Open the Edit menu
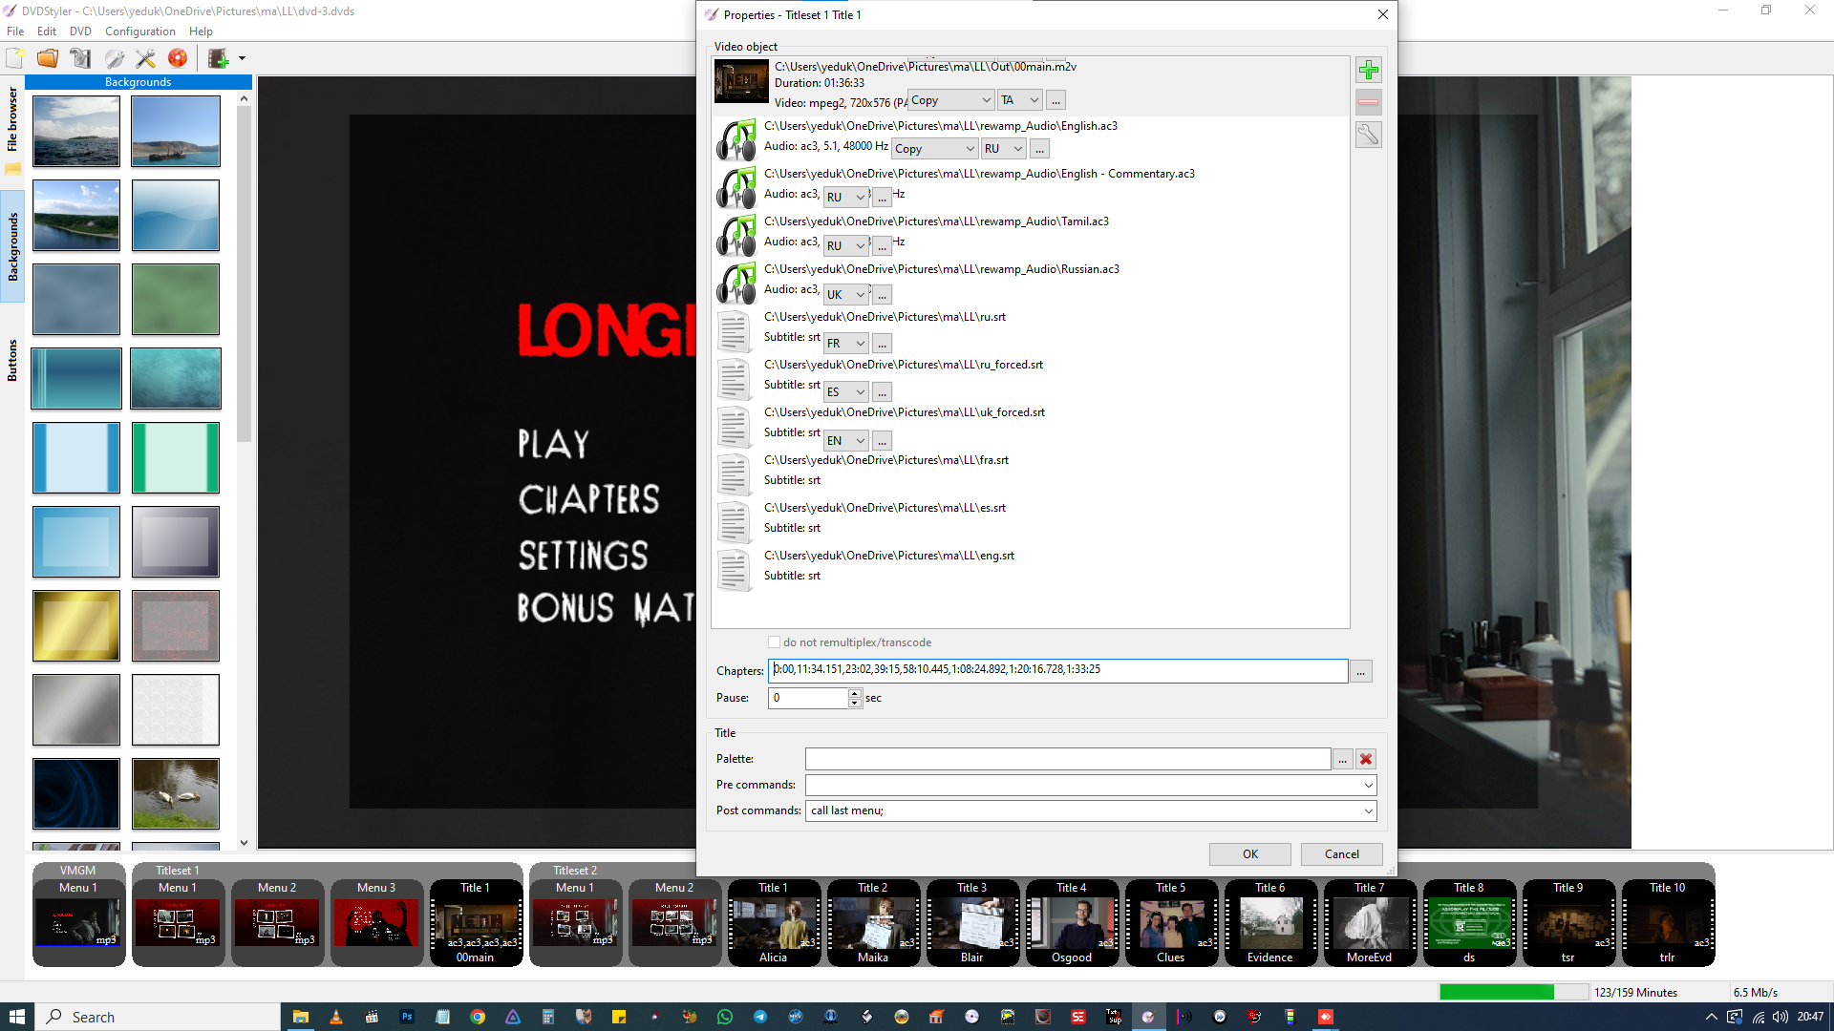 (47, 32)
